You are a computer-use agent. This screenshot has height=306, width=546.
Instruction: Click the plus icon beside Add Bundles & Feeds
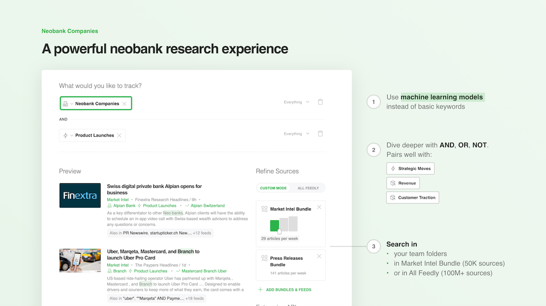(260, 290)
